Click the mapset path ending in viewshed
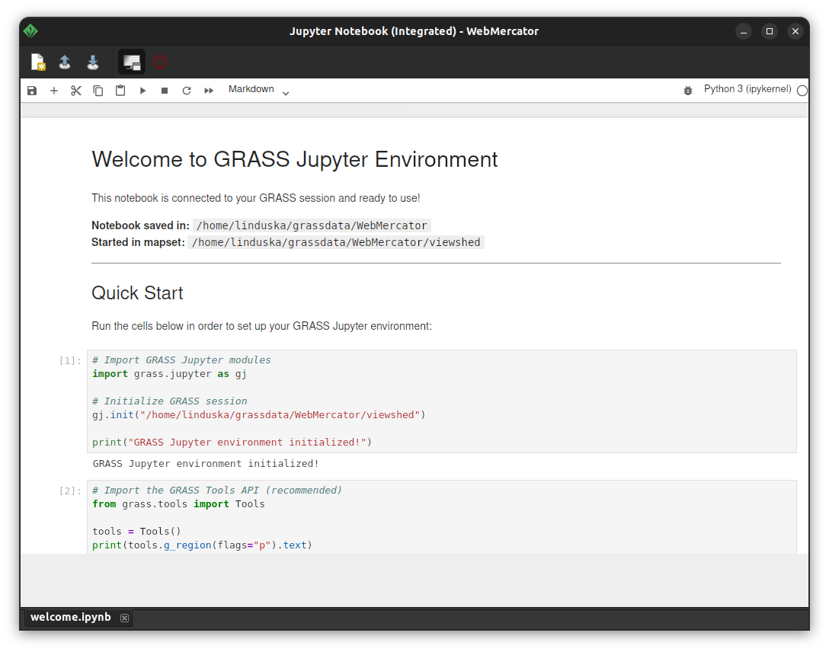 tap(336, 242)
